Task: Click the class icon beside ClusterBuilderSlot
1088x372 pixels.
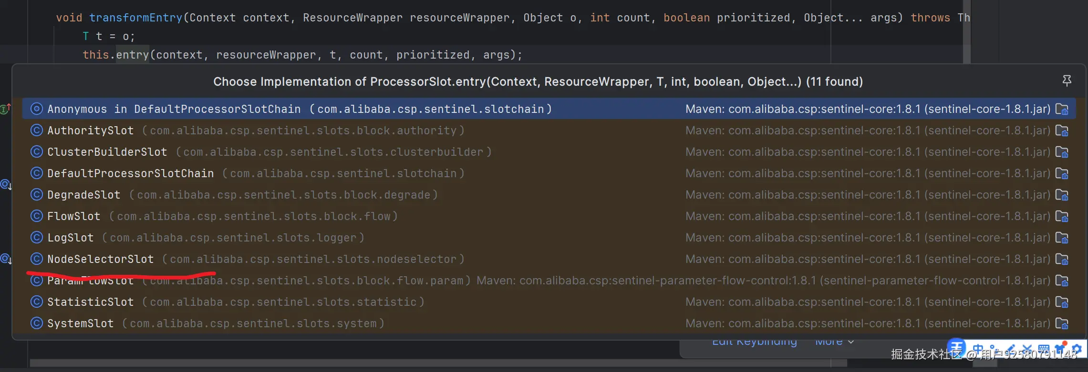Action: click(x=37, y=152)
